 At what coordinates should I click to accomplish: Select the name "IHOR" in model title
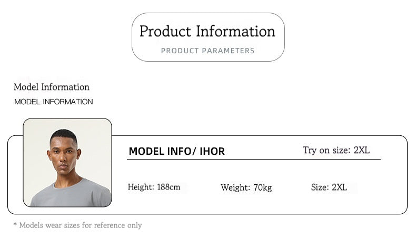212,152
